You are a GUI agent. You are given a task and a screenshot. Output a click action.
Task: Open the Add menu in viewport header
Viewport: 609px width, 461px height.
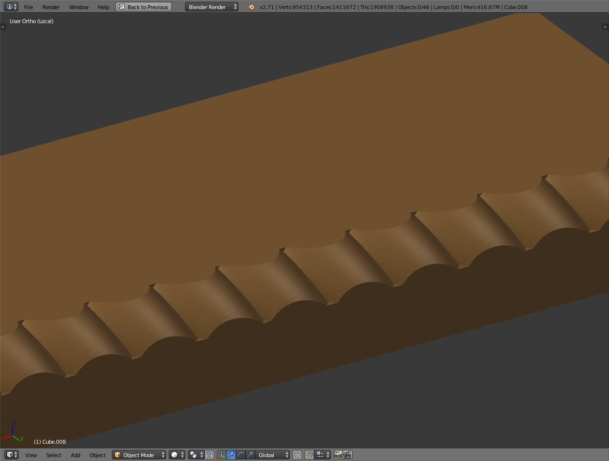76,455
